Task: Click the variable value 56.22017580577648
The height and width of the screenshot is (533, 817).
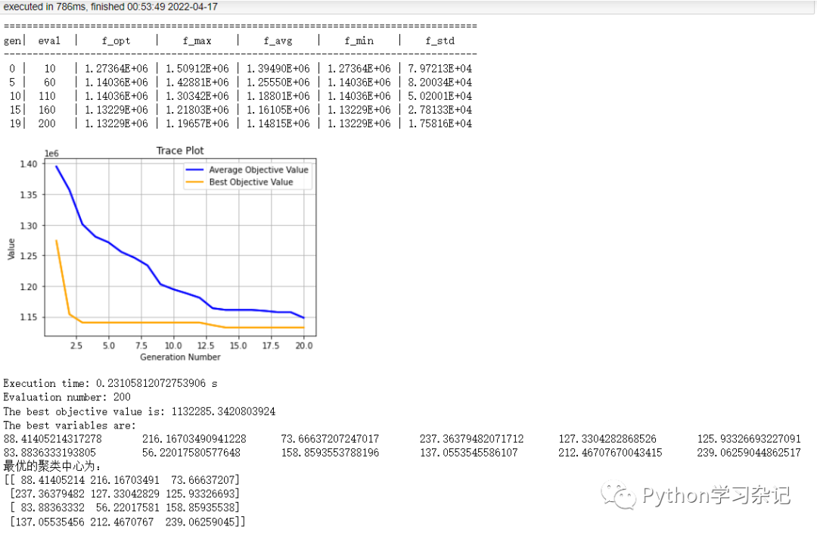Action: (x=191, y=453)
